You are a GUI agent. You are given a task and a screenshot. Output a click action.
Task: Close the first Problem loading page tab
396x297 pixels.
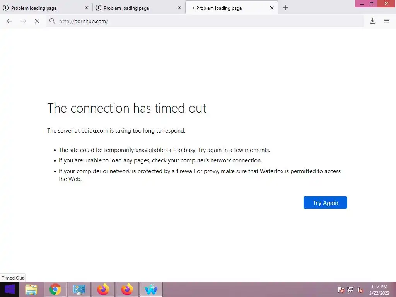(x=87, y=8)
